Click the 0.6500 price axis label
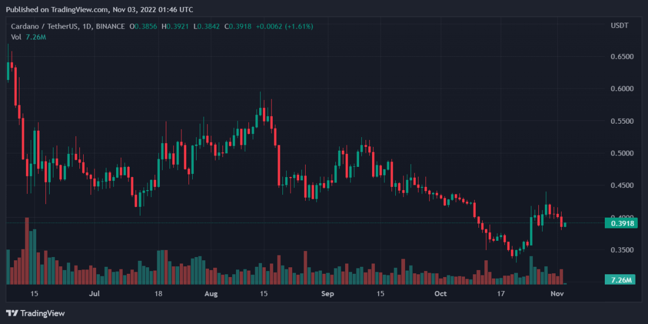 (x=622, y=56)
